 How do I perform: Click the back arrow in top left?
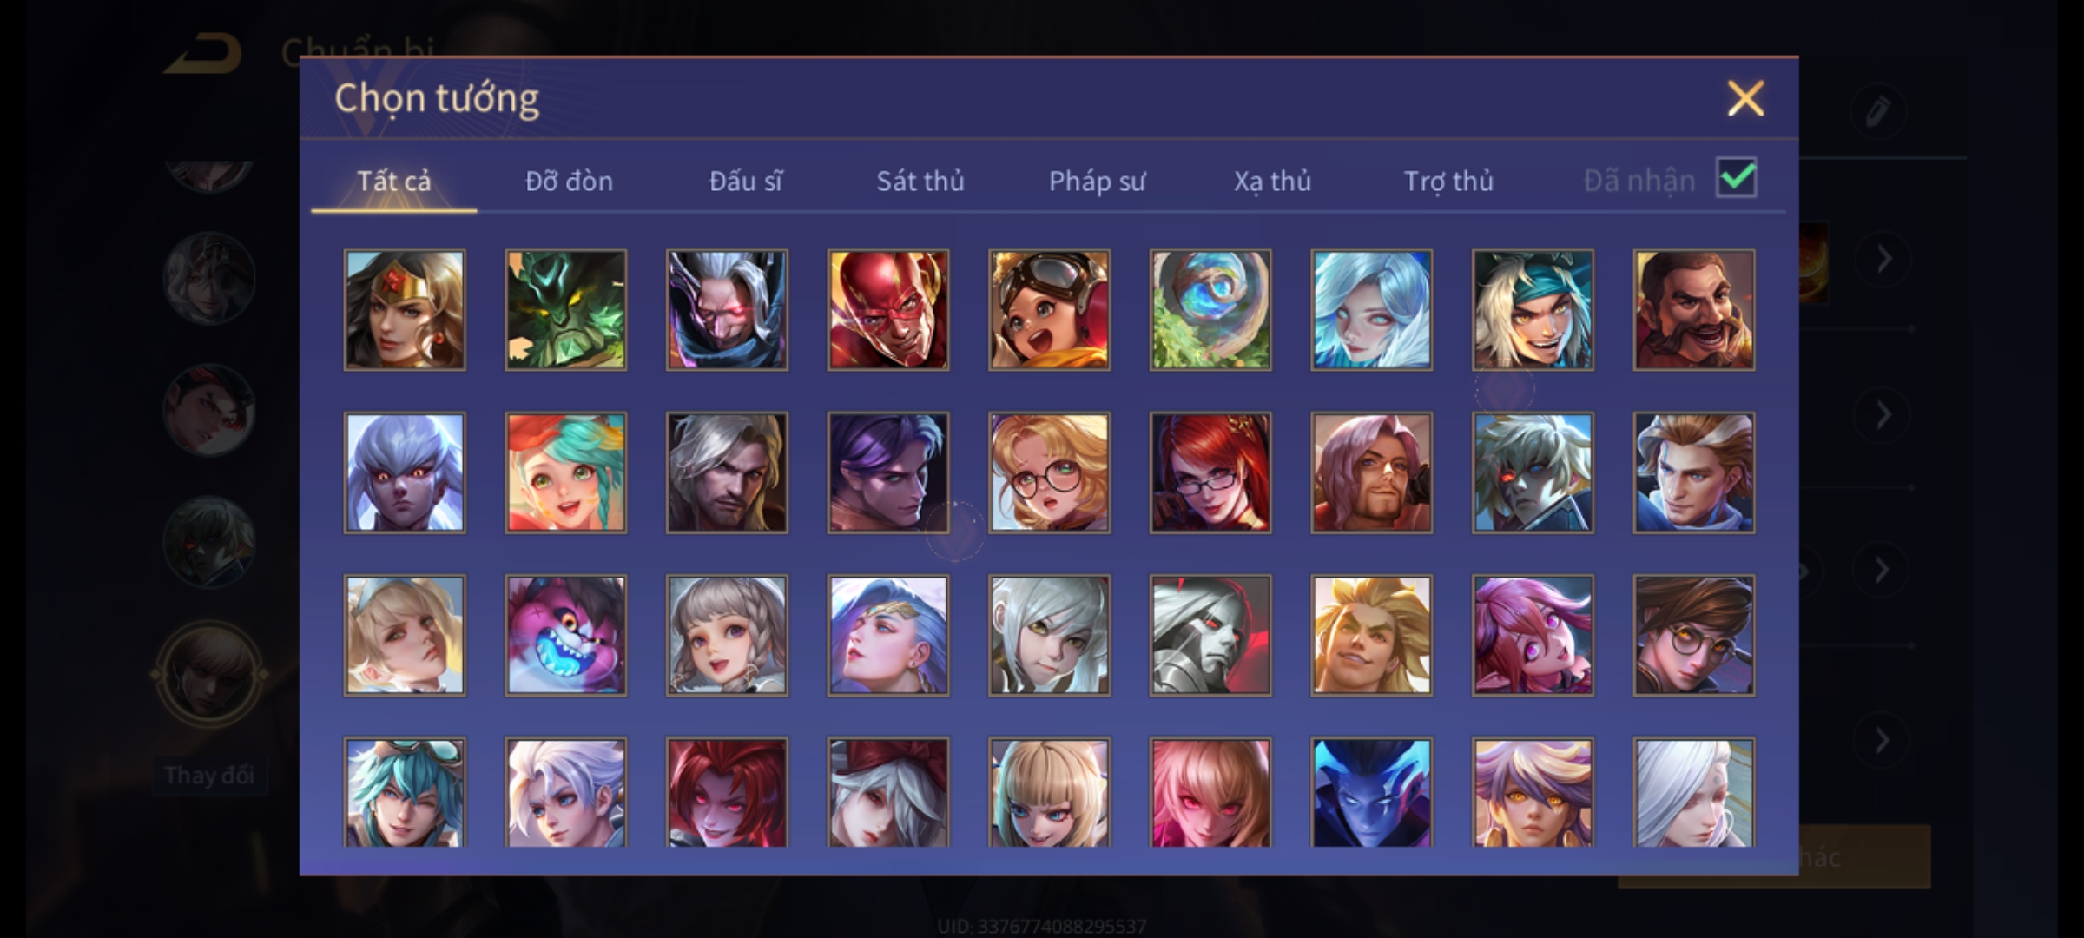tap(204, 54)
